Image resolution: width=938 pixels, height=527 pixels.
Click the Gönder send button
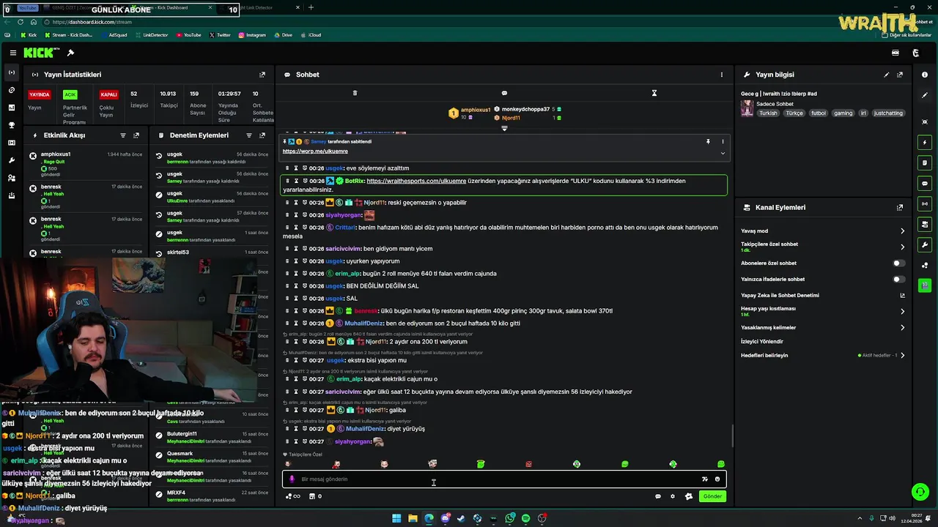[712, 496]
